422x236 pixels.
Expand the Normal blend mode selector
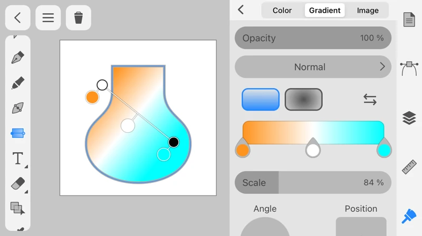click(x=313, y=67)
